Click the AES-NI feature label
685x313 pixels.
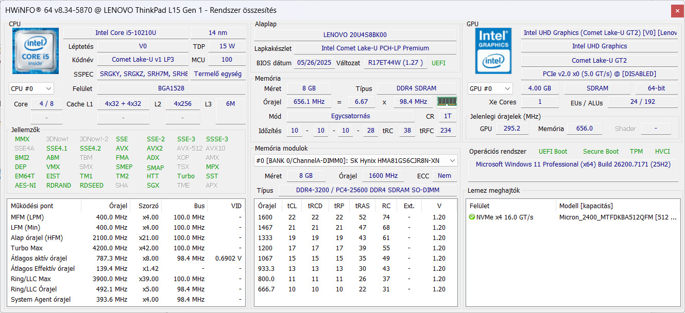(25, 186)
